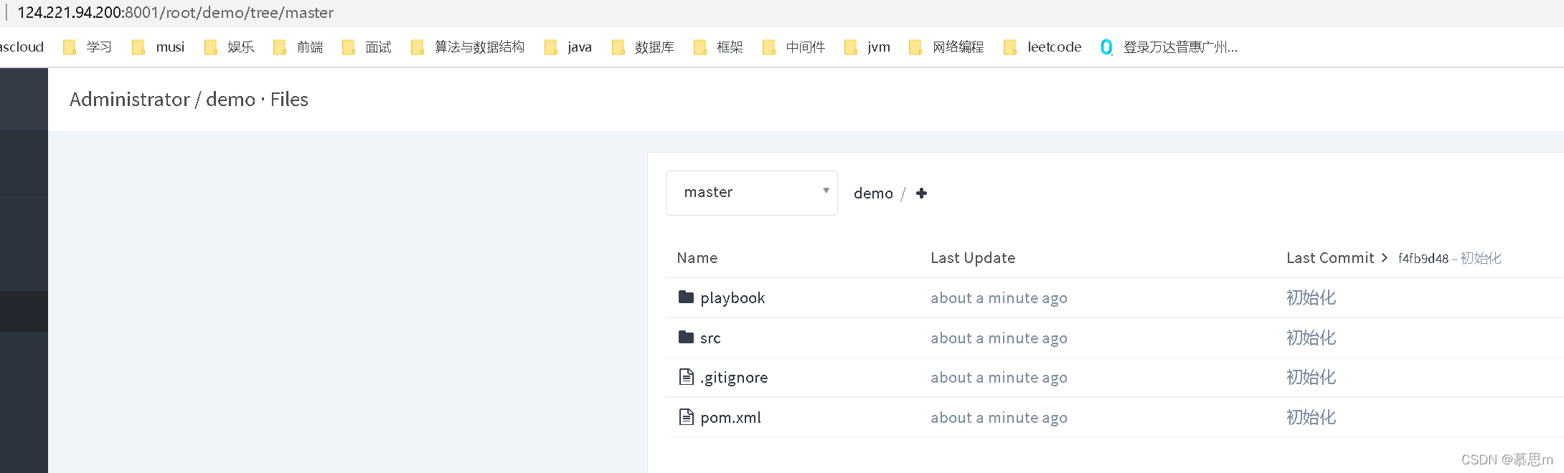Open the leetcode bookmark folder
Image resolution: width=1564 pixels, height=473 pixels.
click(1042, 47)
